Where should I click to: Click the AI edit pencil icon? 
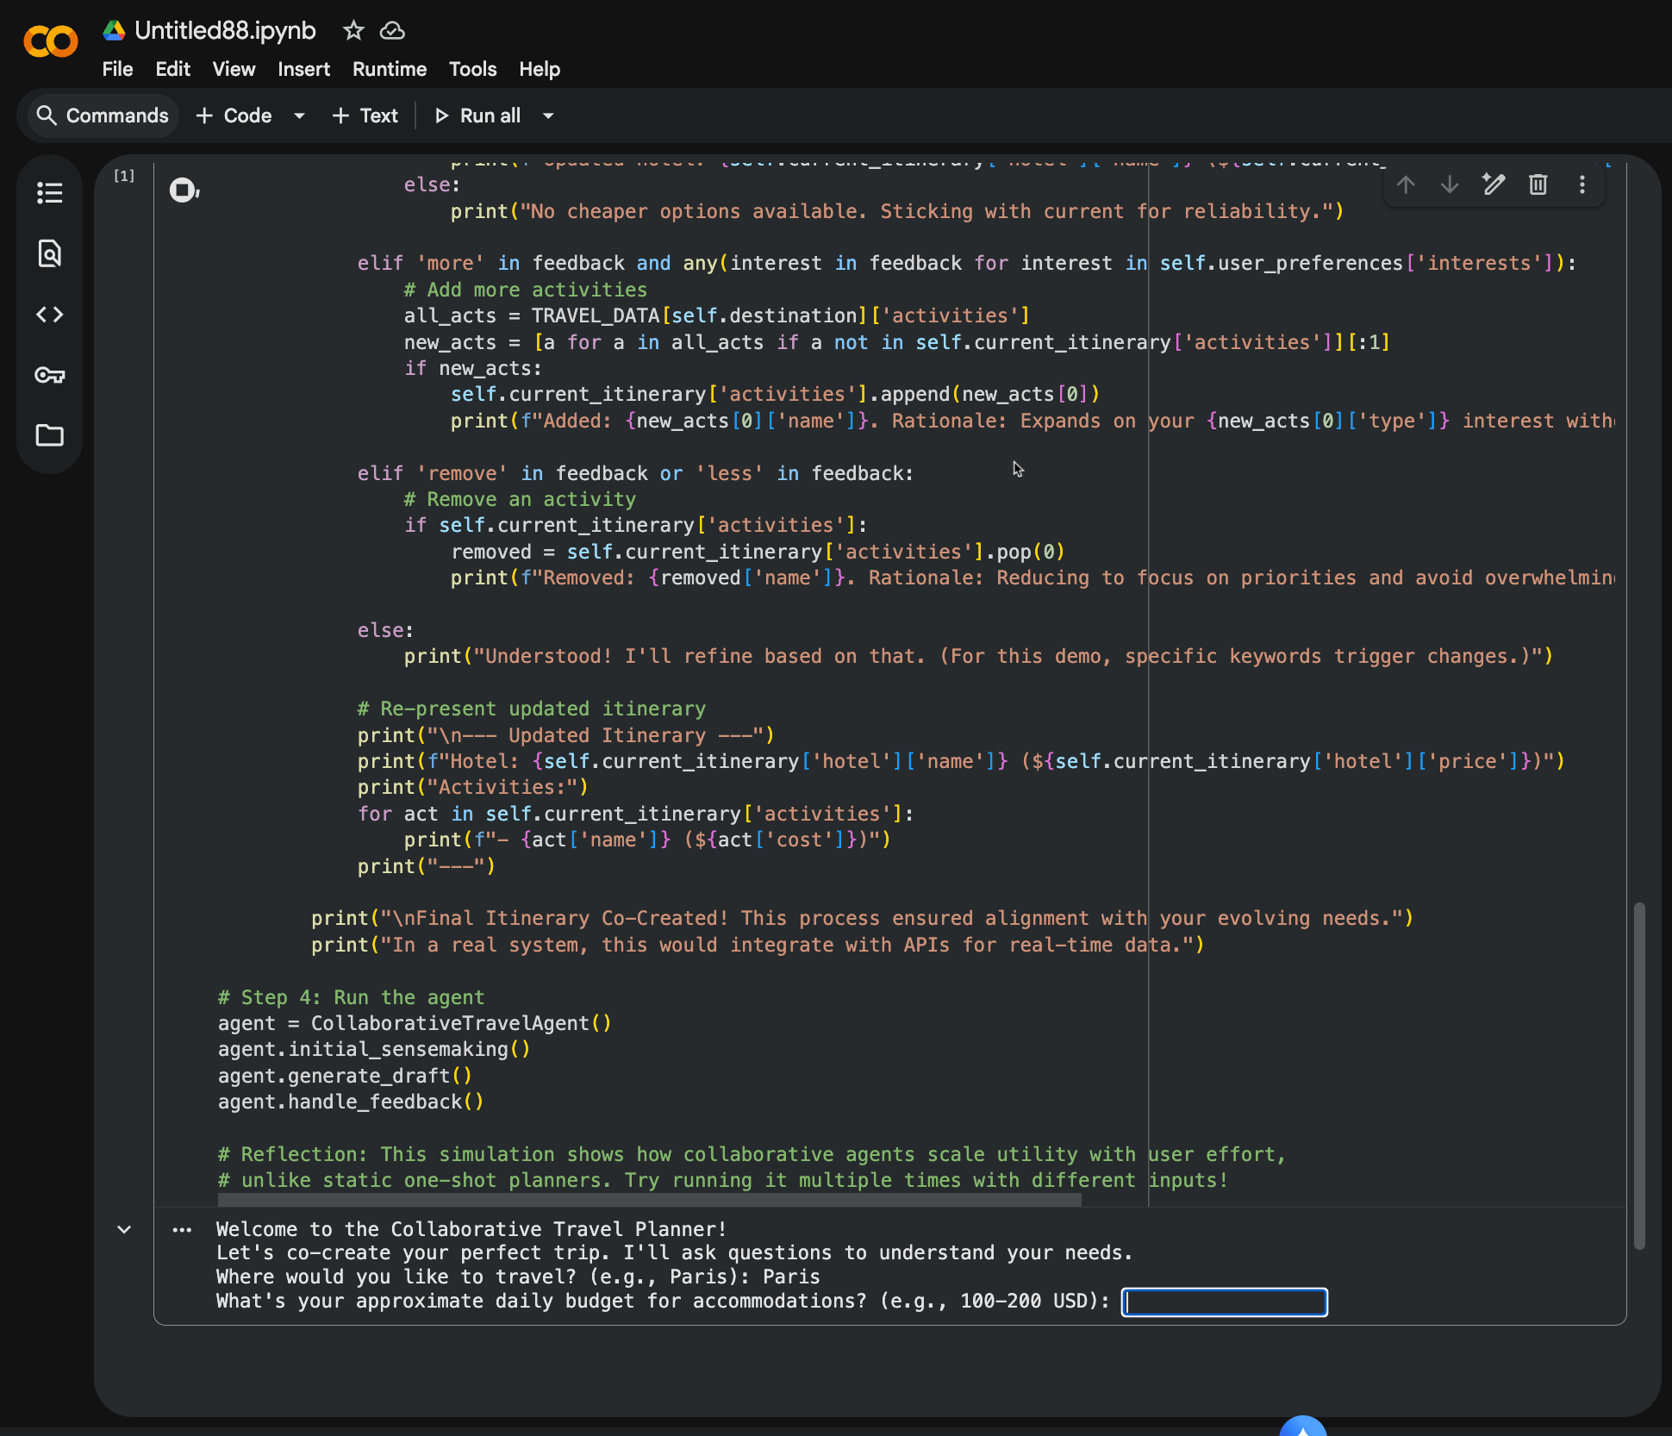(1494, 184)
